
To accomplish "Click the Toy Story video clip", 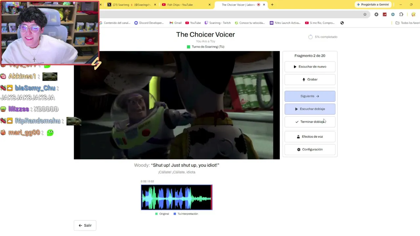I will [x=177, y=105].
